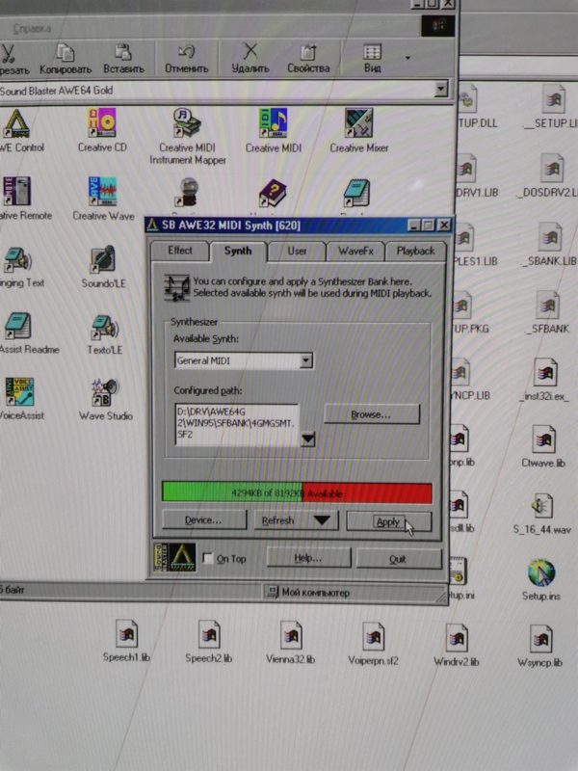Launch the Creative MIDI player icon
This screenshot has width=578, height=771.
pyautogui.click(x=273, y=123)
